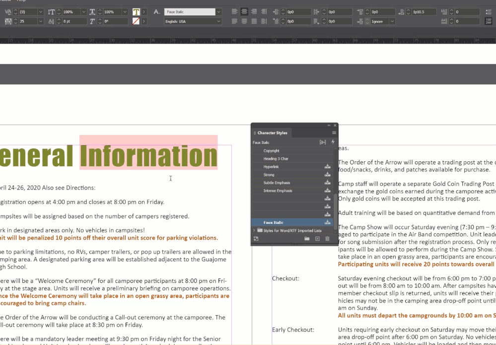The height and width of the screenshot is (345, 496).
Task: Justify all lines
Action: coord(254,21)
